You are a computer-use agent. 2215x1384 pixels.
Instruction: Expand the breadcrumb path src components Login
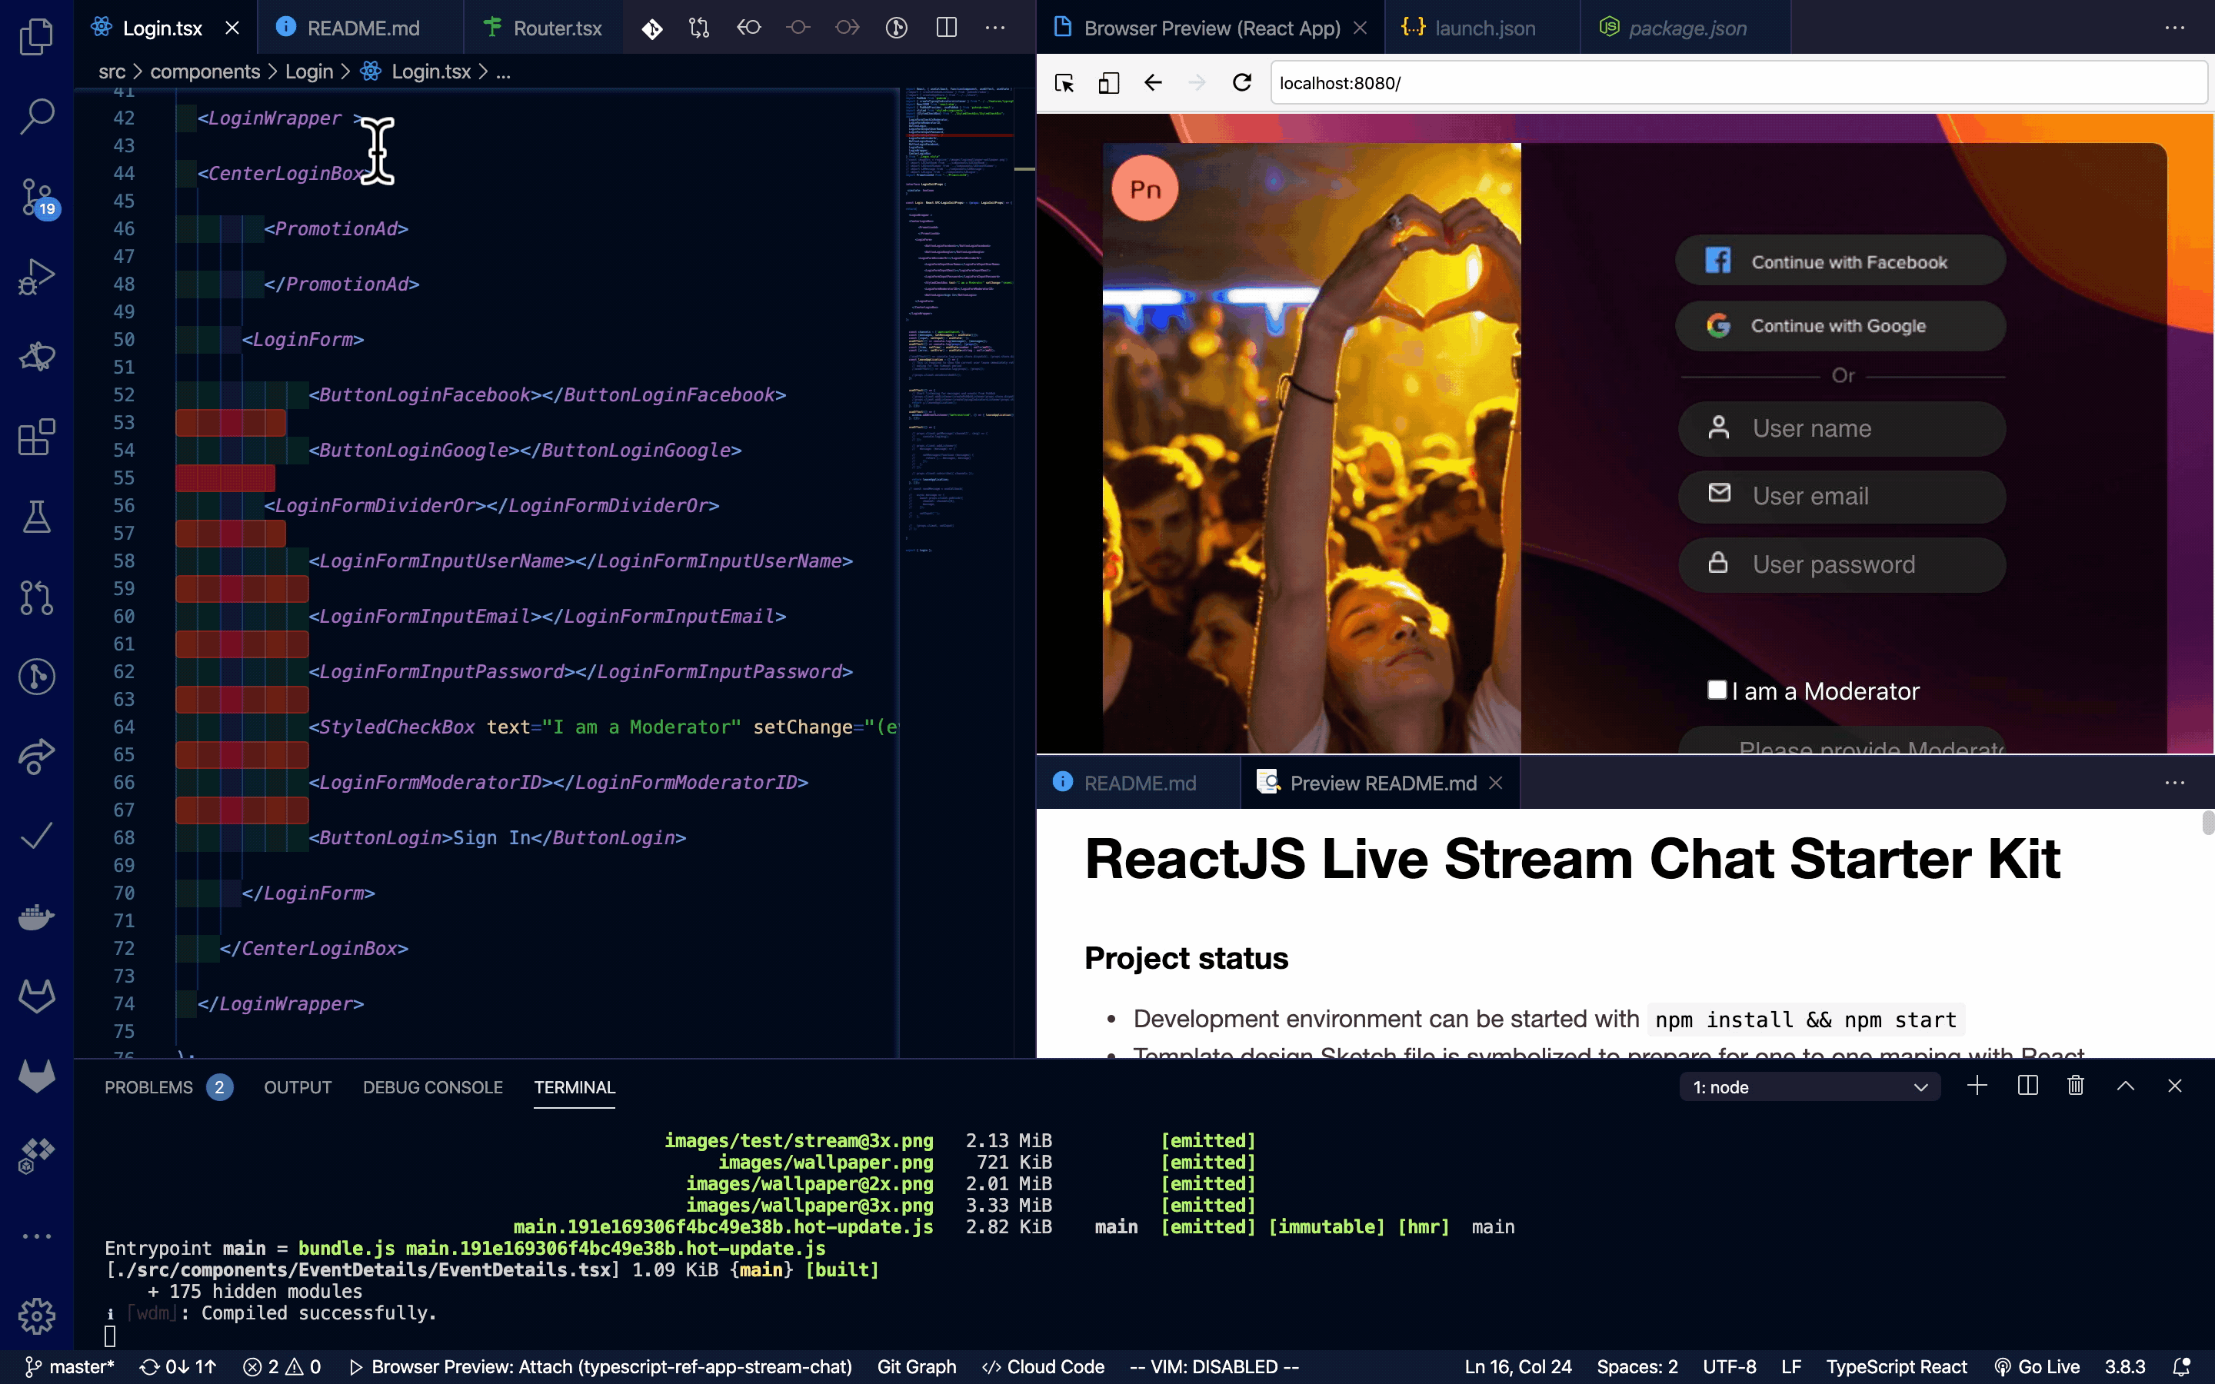(309, 70)
